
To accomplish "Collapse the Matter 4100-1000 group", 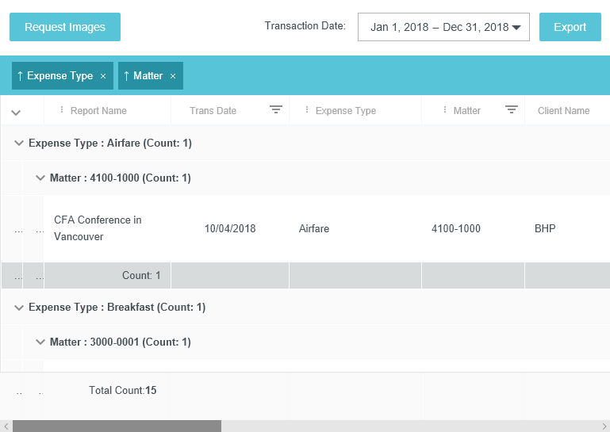I will click(x=40, y=178).
